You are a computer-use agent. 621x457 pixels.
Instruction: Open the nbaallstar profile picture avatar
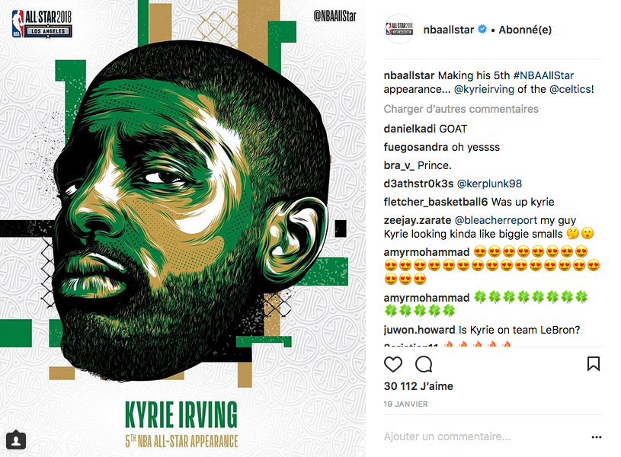[x=399, y=29]
